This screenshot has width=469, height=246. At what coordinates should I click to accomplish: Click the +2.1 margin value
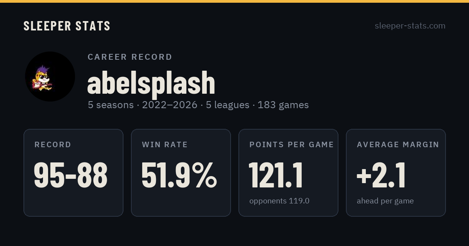(x=381, y=175)
